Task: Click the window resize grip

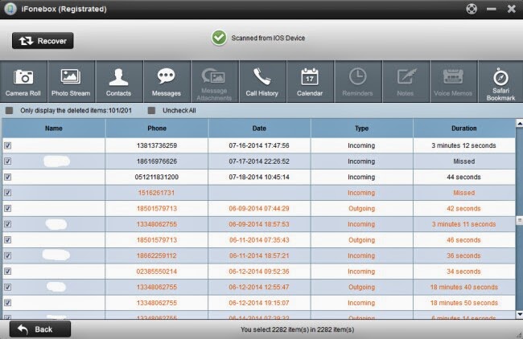Action: click(x=519, y=335)
